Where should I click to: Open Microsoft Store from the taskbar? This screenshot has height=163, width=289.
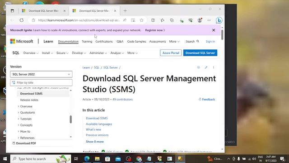coord(107,159)
